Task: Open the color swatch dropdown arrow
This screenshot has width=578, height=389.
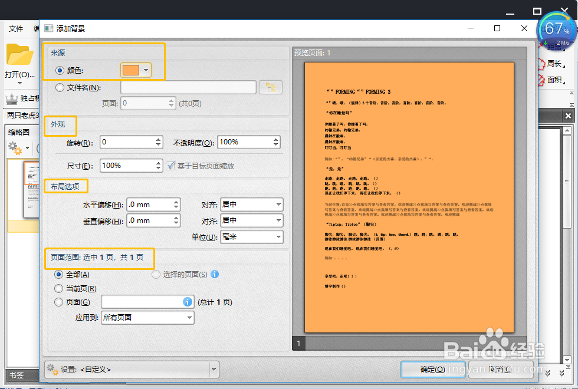Action: click(x=146, y=70)
